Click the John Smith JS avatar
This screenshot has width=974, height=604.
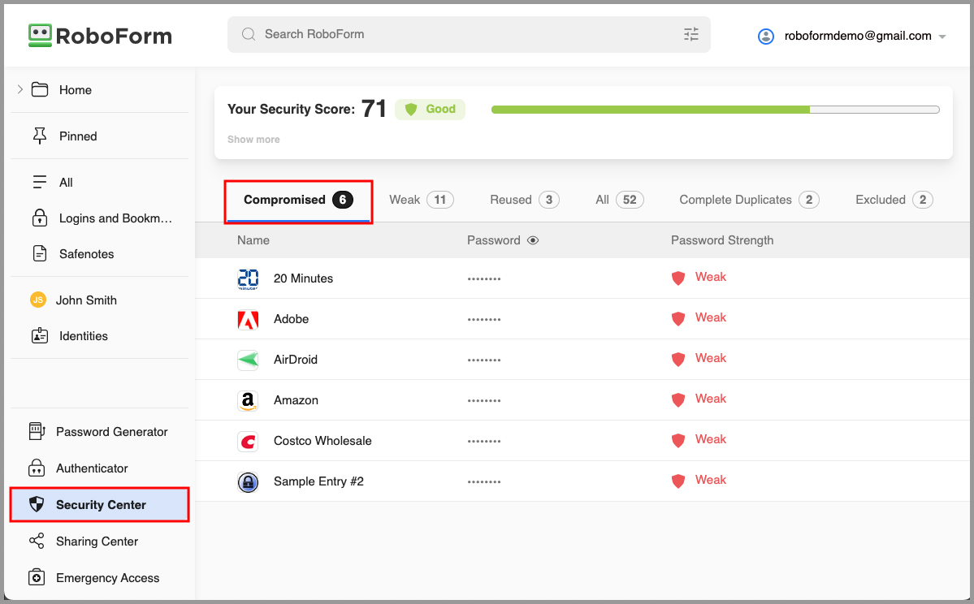(38, 300)
